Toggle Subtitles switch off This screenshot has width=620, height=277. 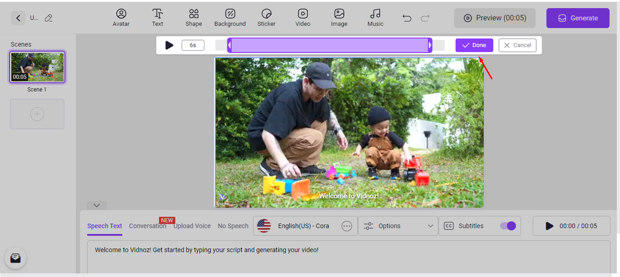(508, 226)
